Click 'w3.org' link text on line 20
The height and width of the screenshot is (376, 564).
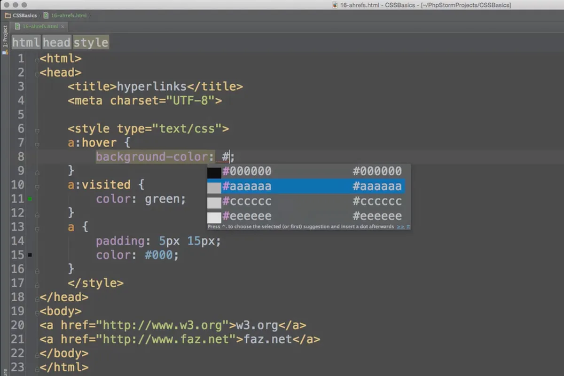click(x=257, y=325)
